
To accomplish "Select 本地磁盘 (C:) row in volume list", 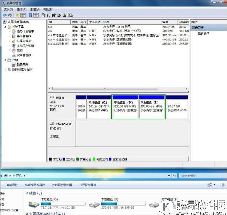I will tap(119, 35).
